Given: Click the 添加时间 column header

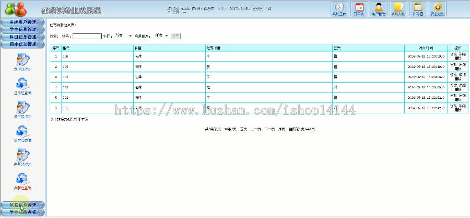Looking at the screenshot, I should click(x=426, y=48).
